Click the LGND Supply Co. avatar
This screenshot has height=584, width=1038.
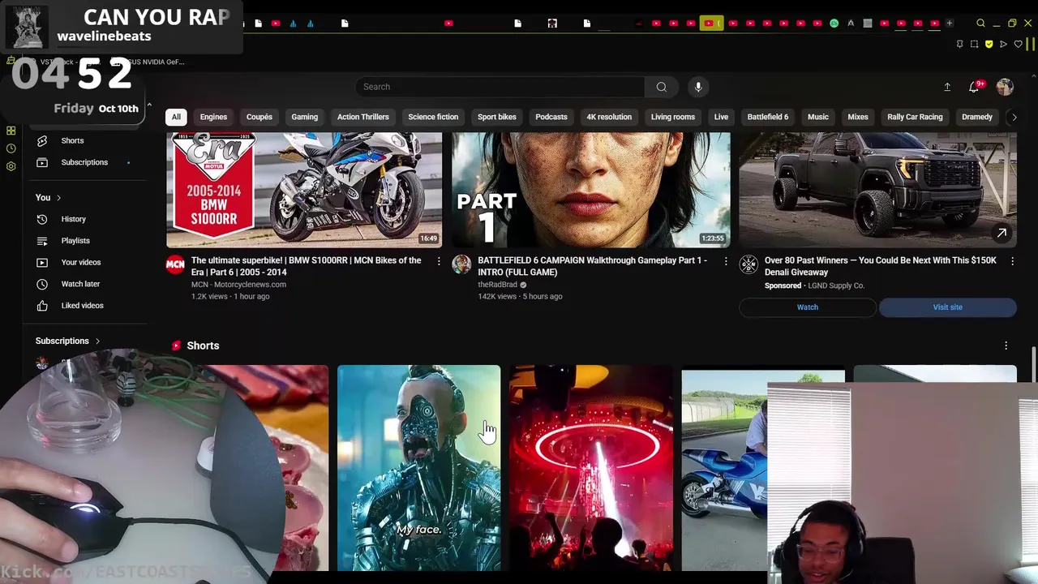748,264
